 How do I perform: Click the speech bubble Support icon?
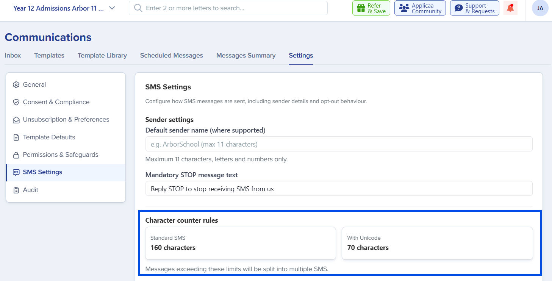point(458,8)
